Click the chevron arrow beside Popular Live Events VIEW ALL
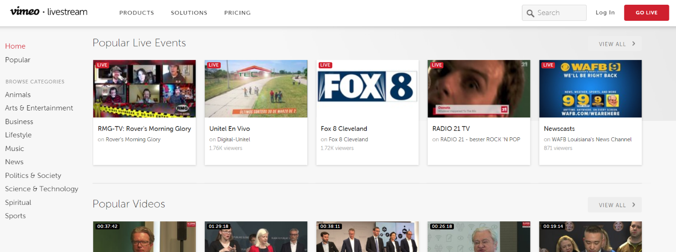Image resolution: width=676 pixels, height=252 pixels. (633, 44)
